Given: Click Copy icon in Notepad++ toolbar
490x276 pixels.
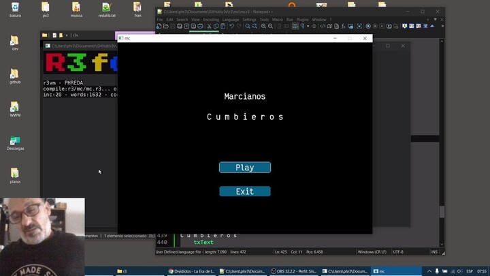Looking at the screenshot, I should [x=216, y=27].
